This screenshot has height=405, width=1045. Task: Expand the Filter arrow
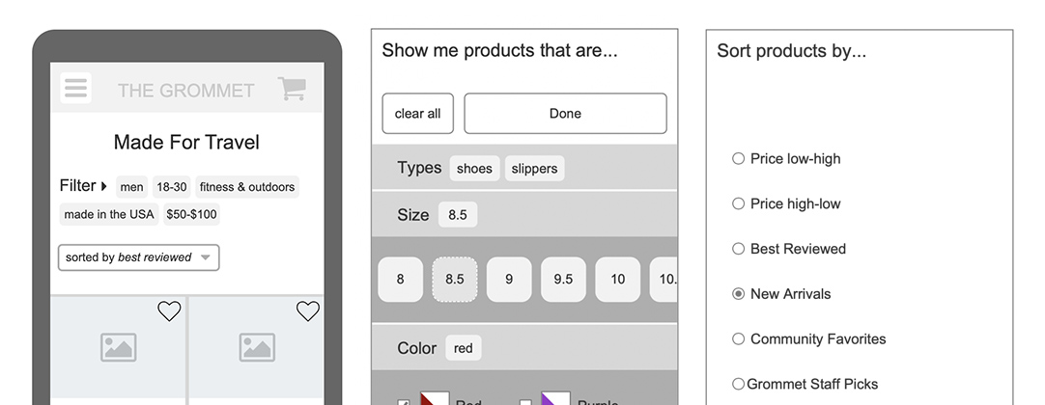[x=104, y=186]
